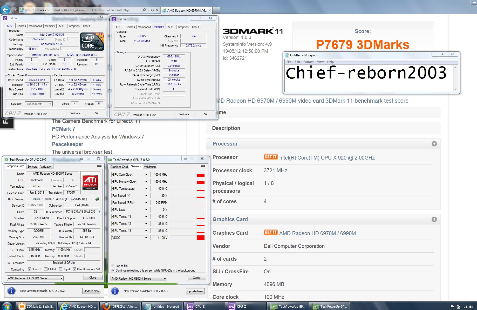Image resolution: width=477 pixels, height=310 pixels.
Task: Click the GPU Memory Clock sensor graph
Action: point(187,182)
